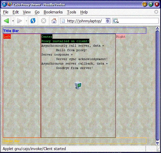Open the Tools menu

71,12
